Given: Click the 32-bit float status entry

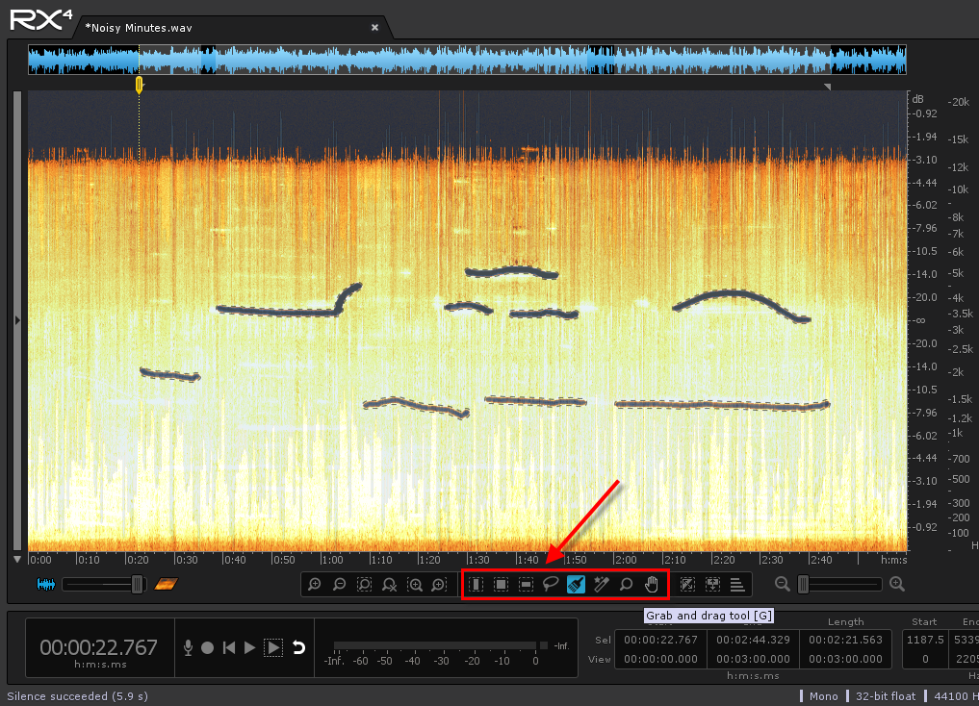Looking at the screenshot, I should click(x=886, y=696).
